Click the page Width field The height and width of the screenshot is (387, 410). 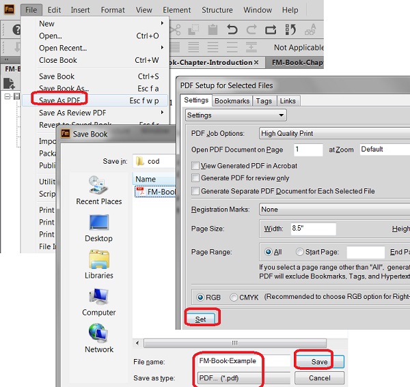(313, 229)
